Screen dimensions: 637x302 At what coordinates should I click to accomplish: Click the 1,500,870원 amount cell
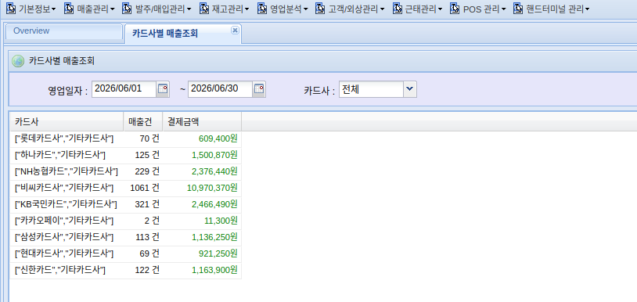[202, 156]
